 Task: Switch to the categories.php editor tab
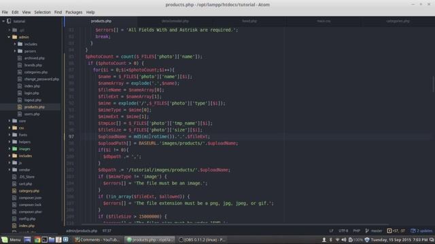[x=398, y=21]
